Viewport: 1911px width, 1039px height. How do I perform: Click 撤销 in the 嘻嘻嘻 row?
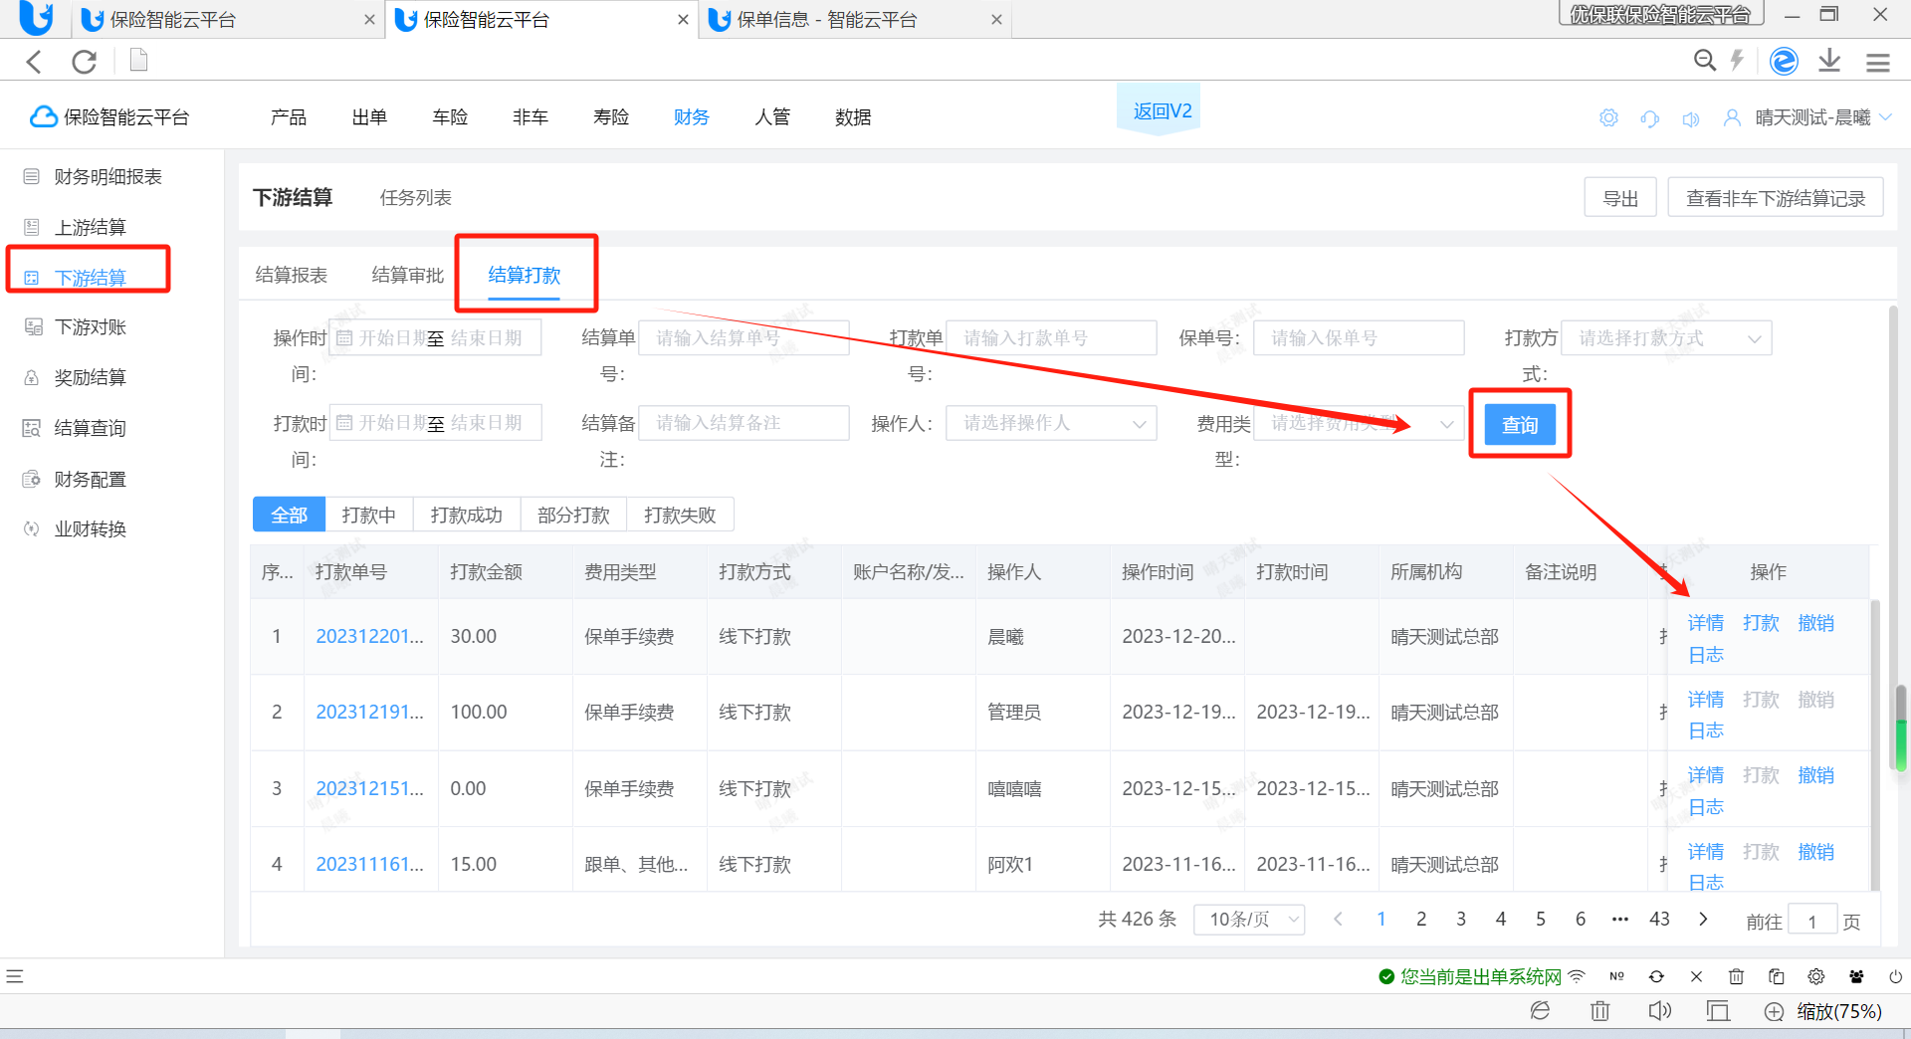[x=1815, y=775]
